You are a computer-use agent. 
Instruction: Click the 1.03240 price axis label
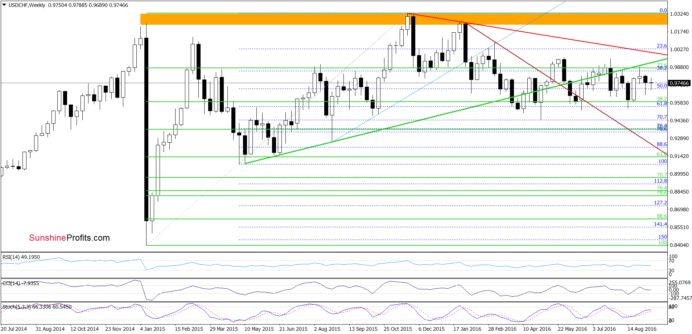tap(679, 14)
